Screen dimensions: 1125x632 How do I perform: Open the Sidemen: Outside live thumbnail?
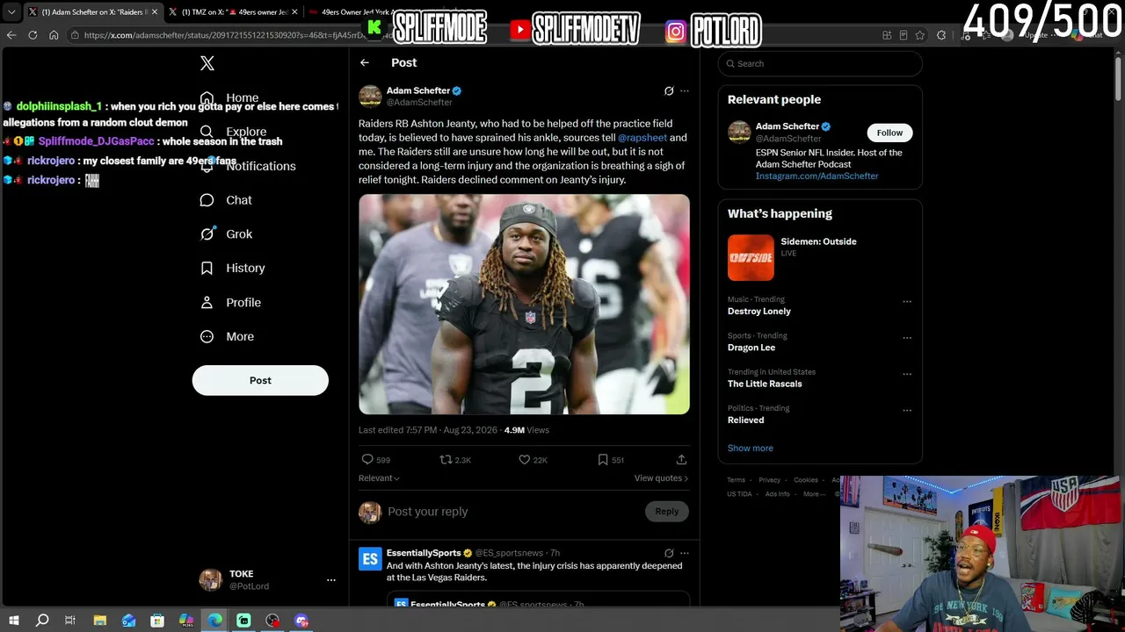click(x=751, y=257)
